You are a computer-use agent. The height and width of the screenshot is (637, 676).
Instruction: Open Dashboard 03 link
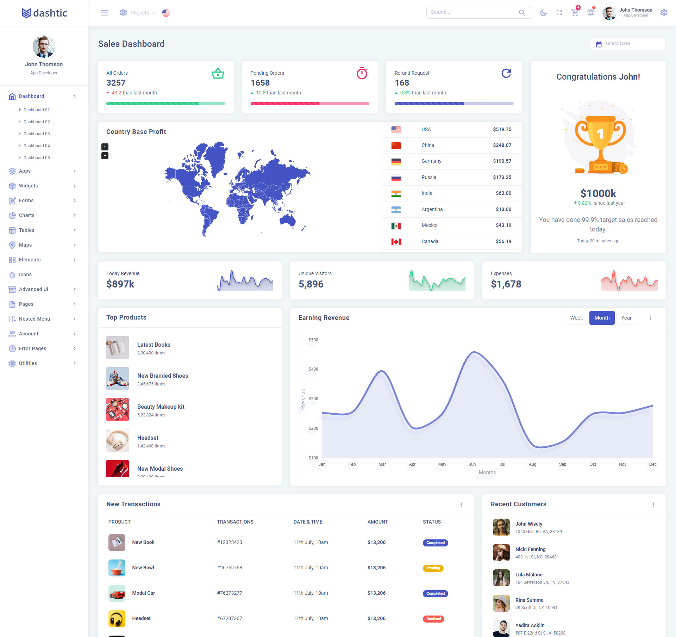tap(37, 134)
